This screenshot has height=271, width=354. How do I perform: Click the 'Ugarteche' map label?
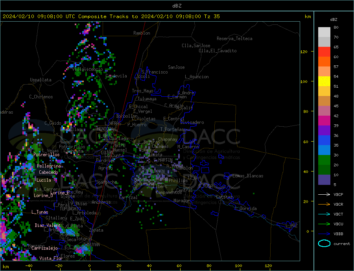point(106,182)
